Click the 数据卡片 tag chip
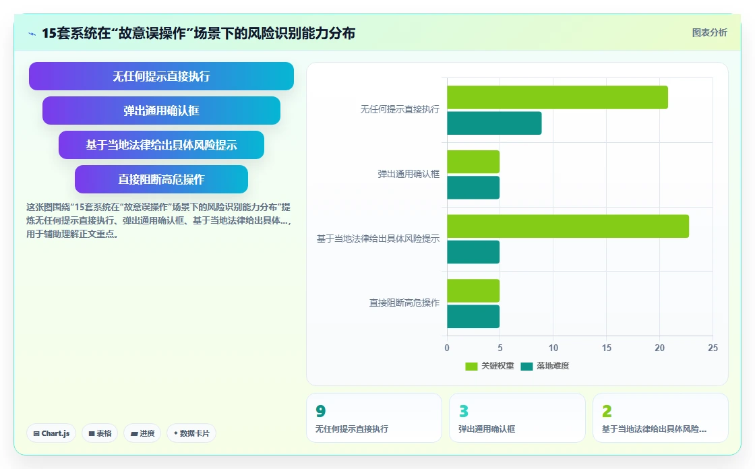The width and height of the screenshot is (755, 469). coord(191,433)
